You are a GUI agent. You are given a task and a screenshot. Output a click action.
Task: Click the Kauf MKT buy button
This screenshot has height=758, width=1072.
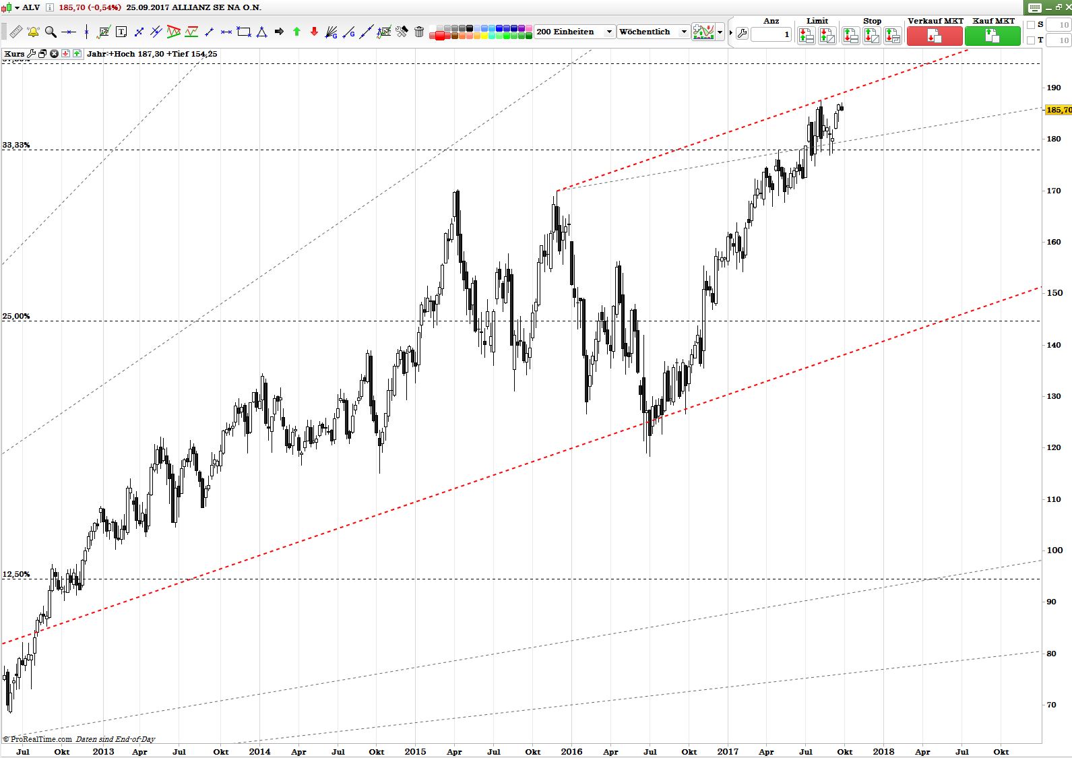click(992, 36)
